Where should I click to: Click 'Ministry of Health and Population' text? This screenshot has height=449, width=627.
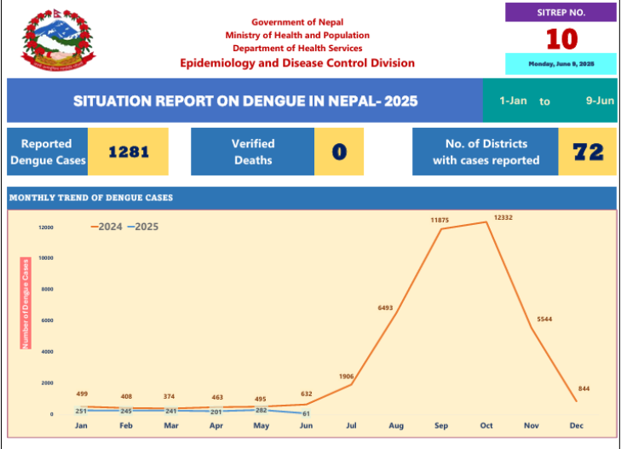tap(297, 35)
